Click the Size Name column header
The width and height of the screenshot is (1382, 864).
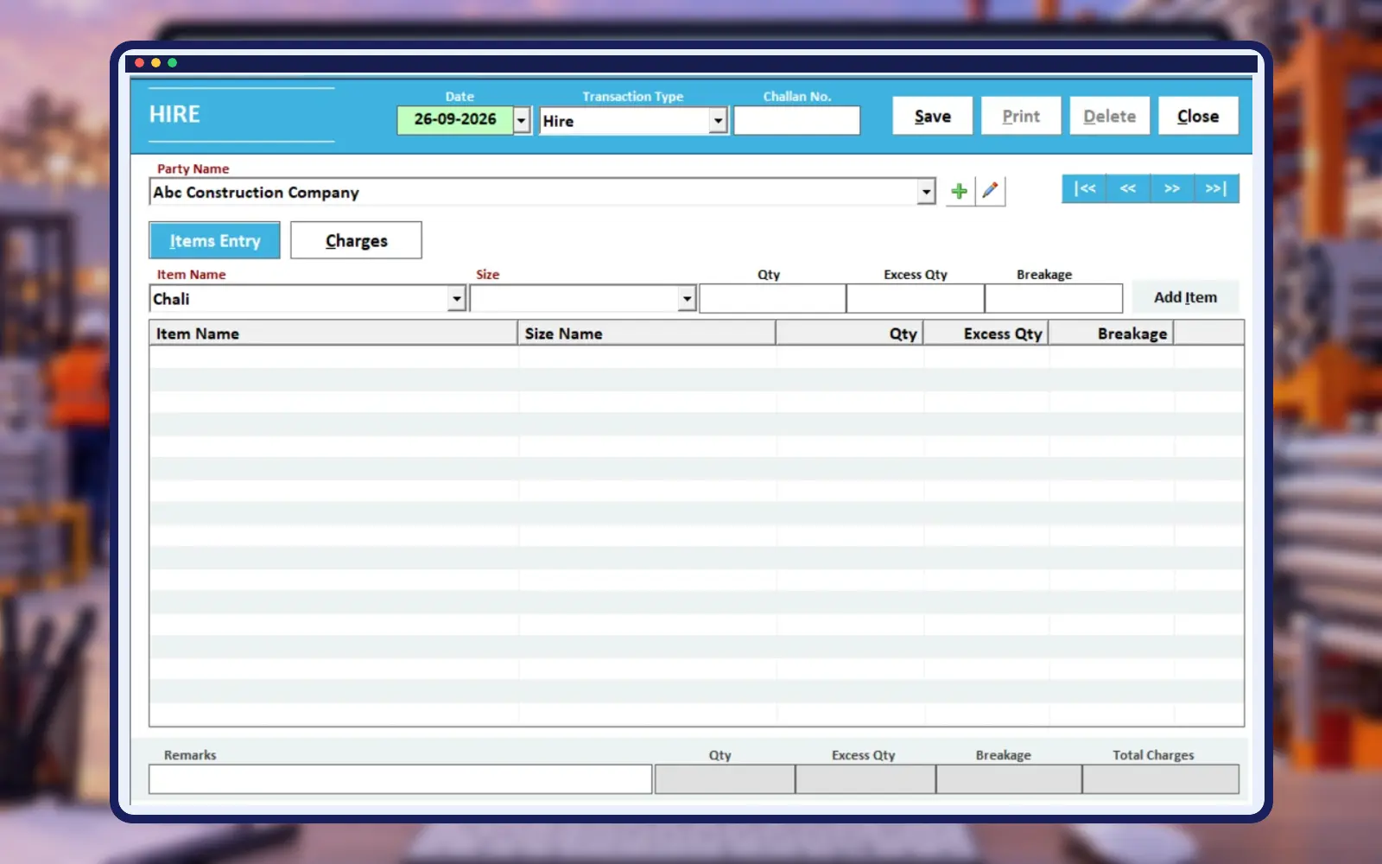click(647, 334)
